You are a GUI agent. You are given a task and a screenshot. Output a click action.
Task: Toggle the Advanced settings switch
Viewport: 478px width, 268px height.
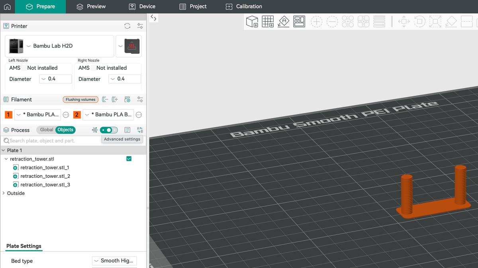[108, 130]
